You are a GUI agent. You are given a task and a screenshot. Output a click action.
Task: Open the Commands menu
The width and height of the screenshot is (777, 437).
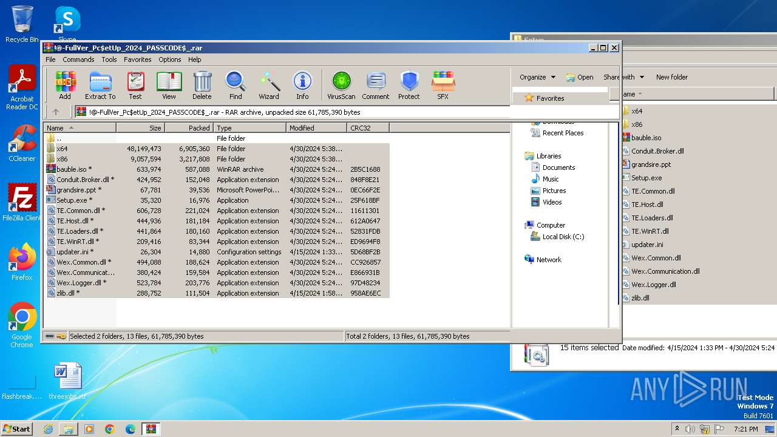point(78,59)
